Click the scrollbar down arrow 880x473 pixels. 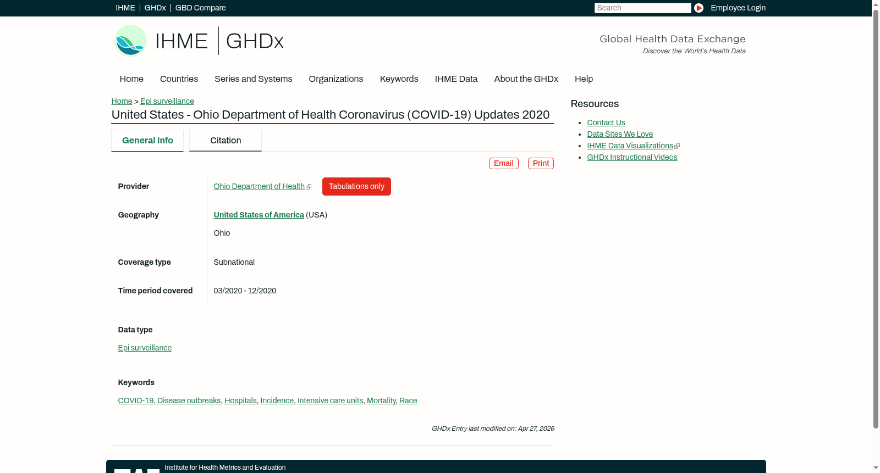(x=876, y=468)
